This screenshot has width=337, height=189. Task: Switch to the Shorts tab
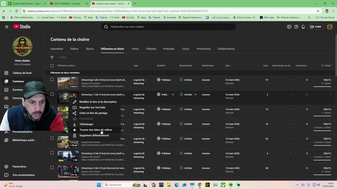90,49
